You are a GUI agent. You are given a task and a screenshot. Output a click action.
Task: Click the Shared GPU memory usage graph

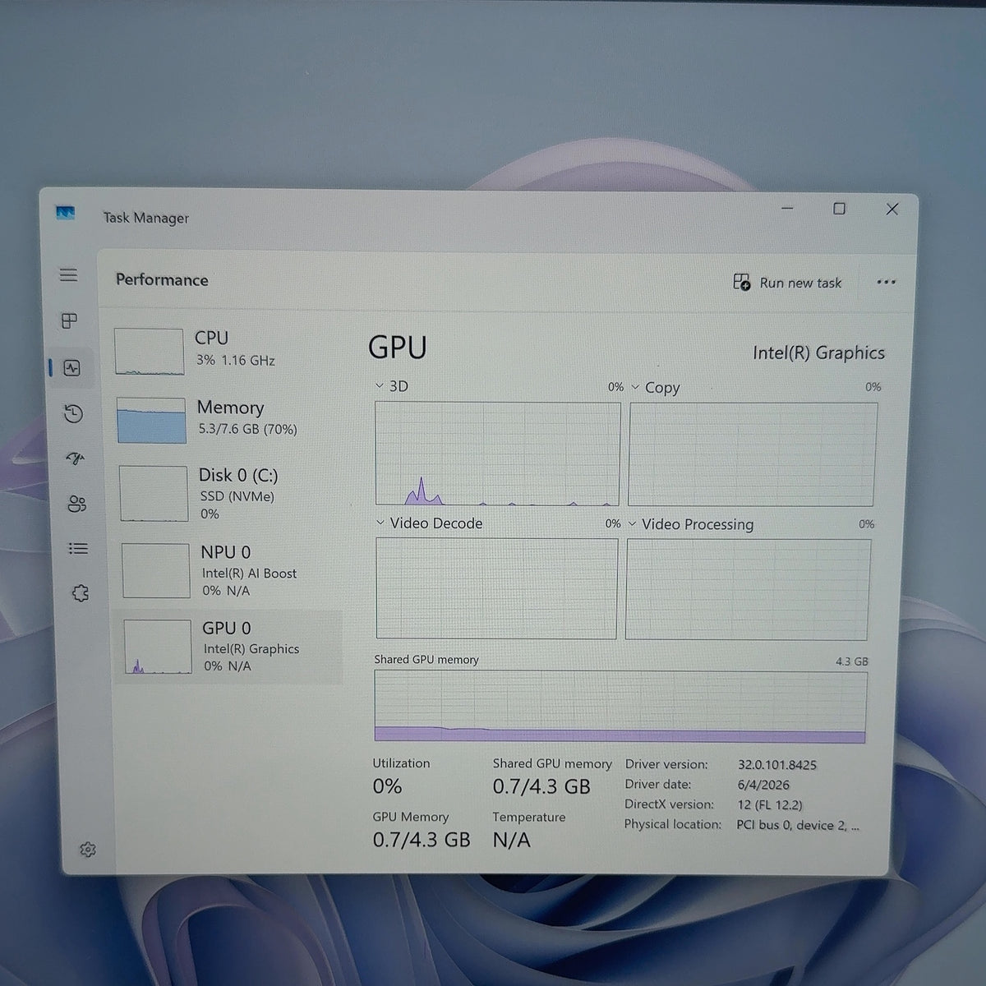click(x=620, y=707)
